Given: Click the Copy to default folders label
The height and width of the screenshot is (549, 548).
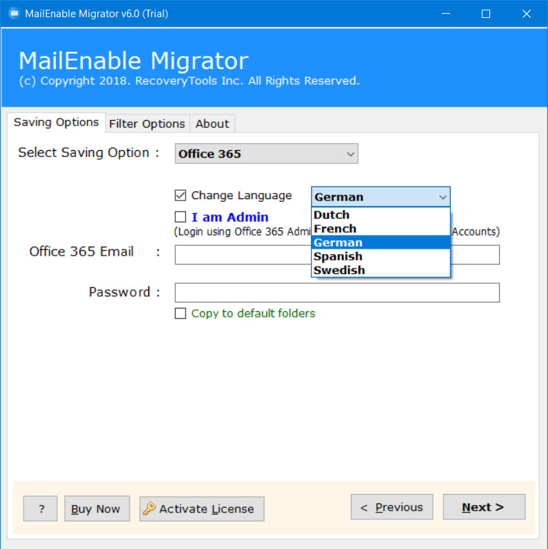Looking at the screenshot, I should [253, 313].
